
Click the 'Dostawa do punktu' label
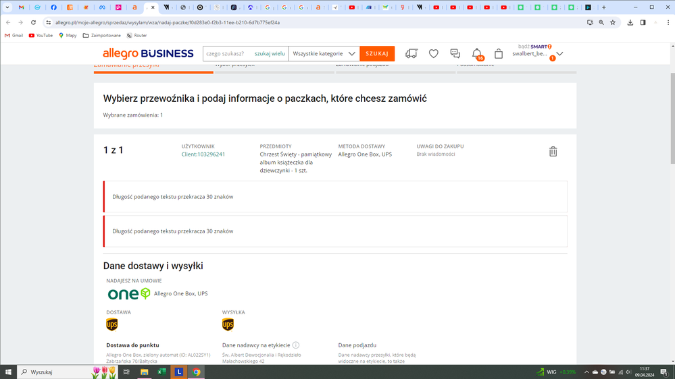point(132,345)
